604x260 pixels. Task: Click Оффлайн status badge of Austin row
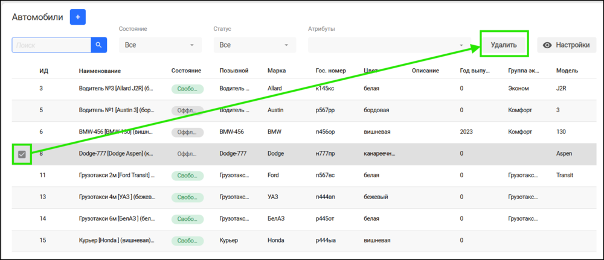click(187, 110)
